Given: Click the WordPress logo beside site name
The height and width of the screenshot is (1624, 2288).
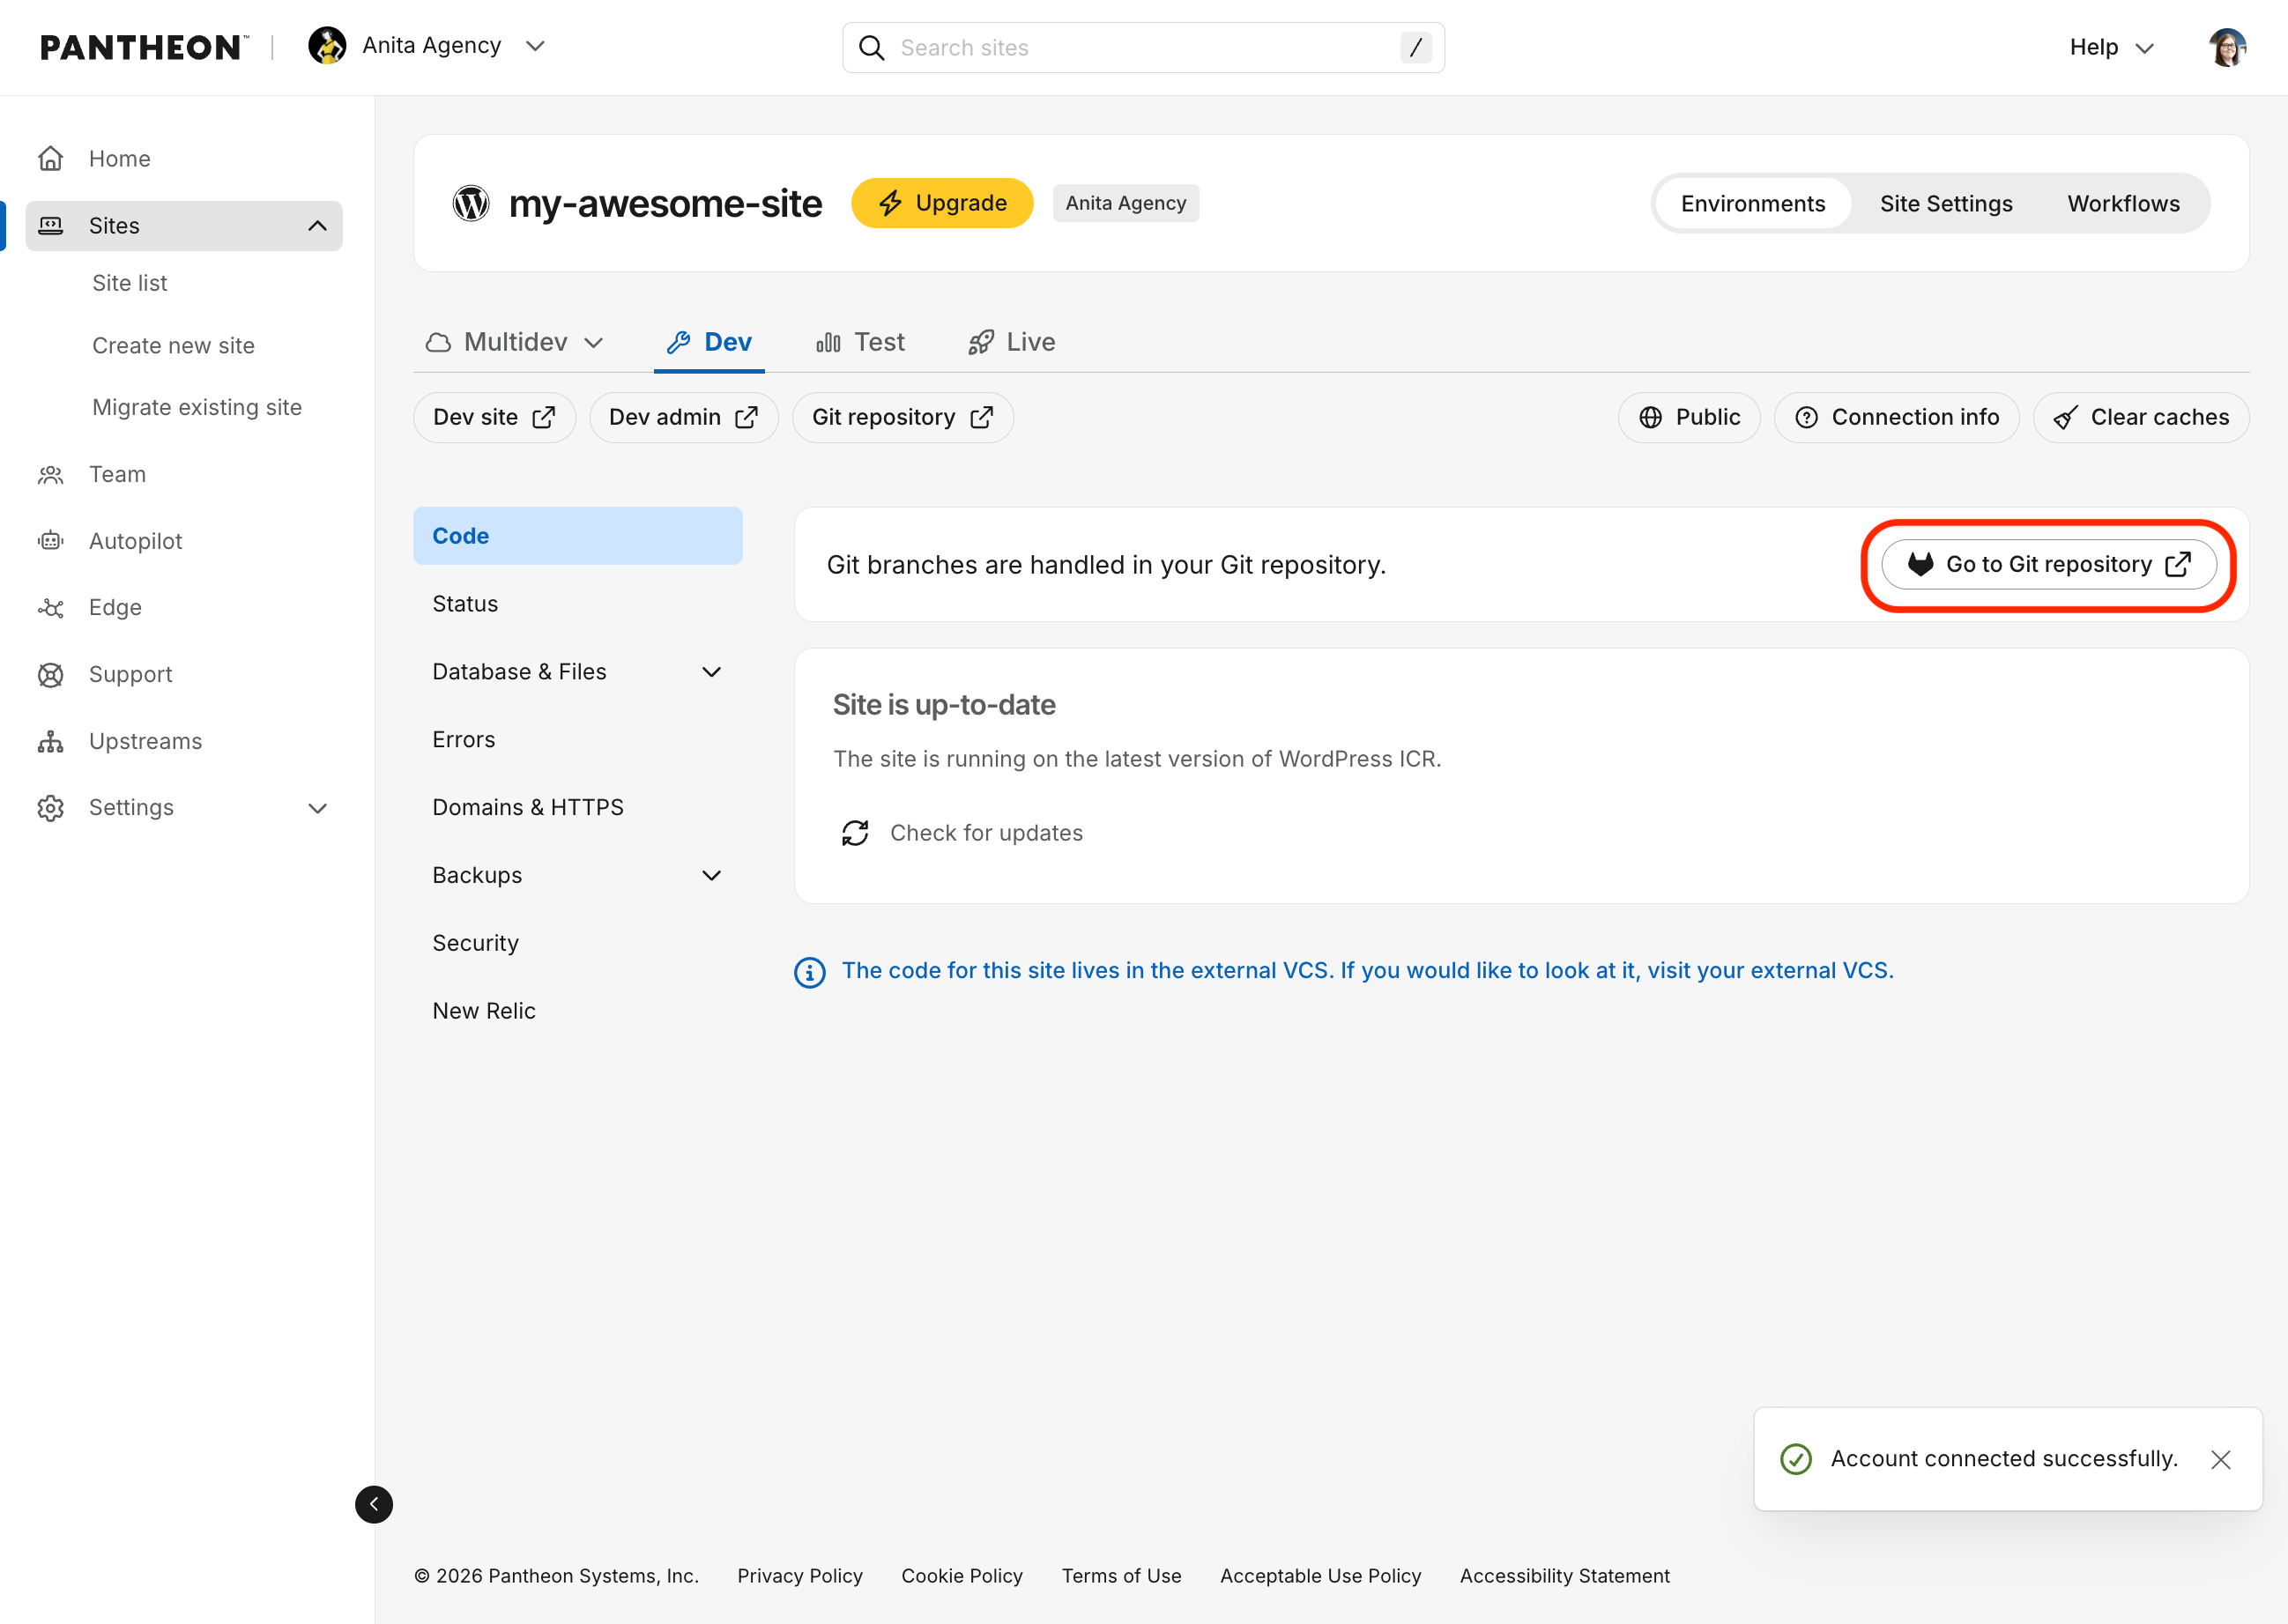Looking at the screenshot, I should tap(471, 203).
